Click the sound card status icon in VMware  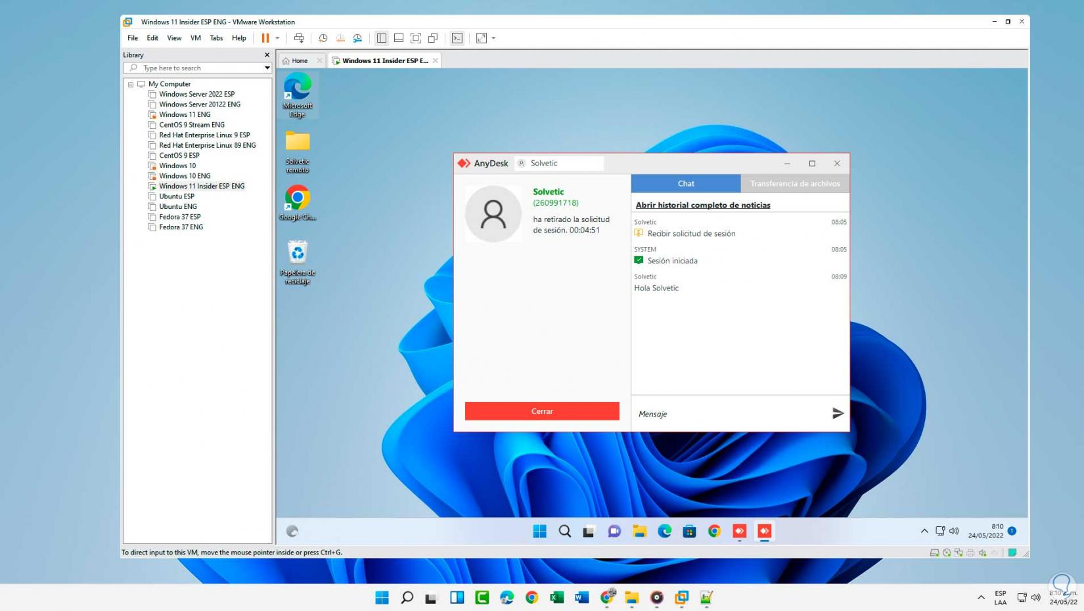[x=982, y=553]
